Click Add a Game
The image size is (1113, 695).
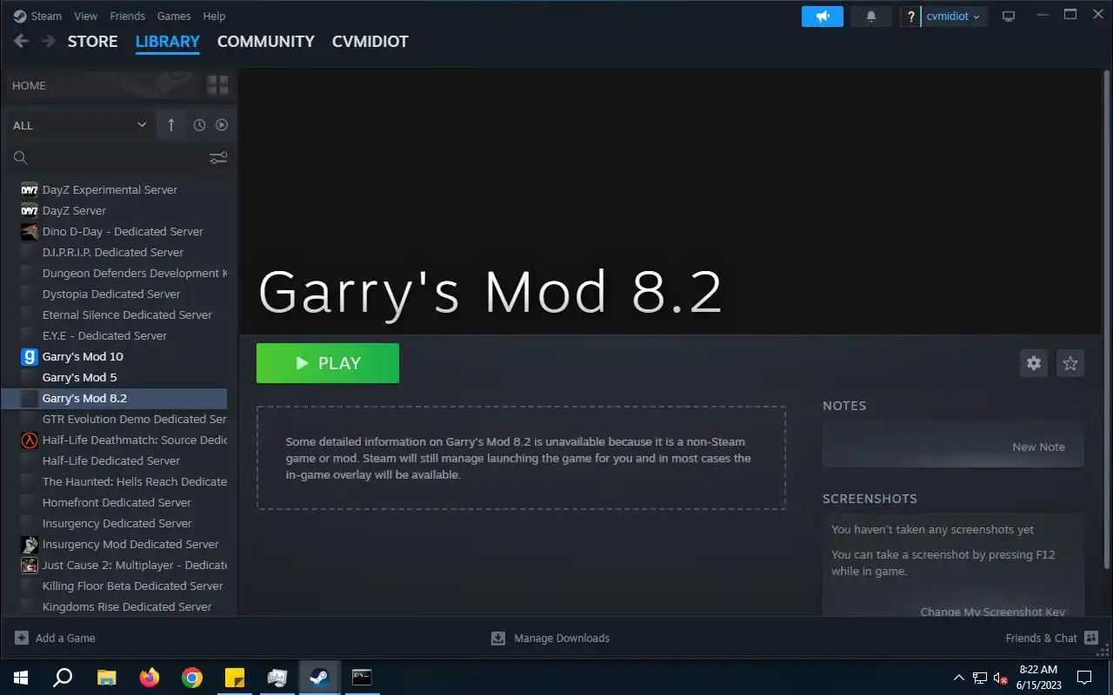56,638
